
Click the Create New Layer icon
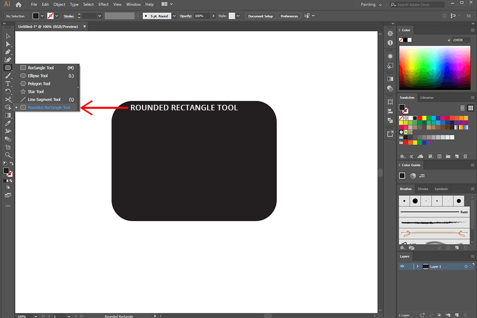coord(457,315)
